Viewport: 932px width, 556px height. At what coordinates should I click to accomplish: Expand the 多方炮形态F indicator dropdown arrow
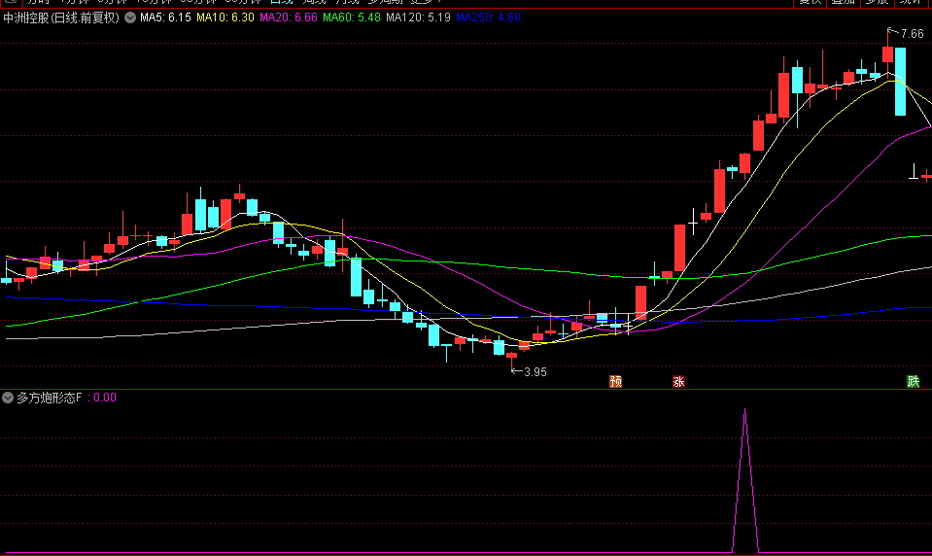coord(8,398)
